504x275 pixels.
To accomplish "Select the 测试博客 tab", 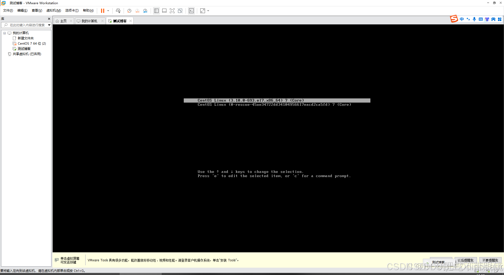I will 120,21.
